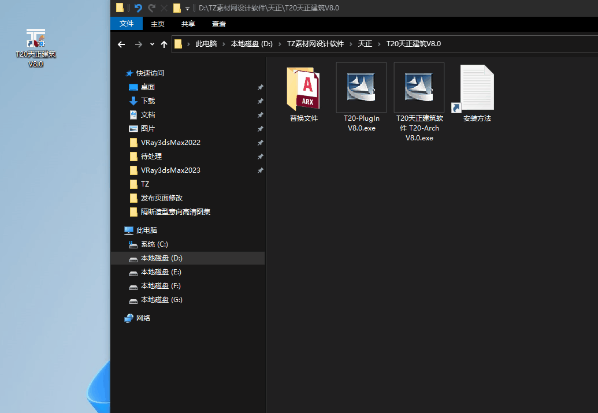
Task: Go forward with the right arrow button
Action: (139, 44)
